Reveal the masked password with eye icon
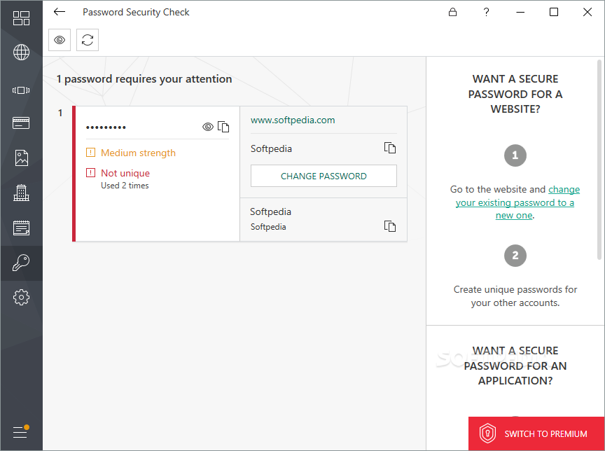605x451 pixels. point(207,127)
